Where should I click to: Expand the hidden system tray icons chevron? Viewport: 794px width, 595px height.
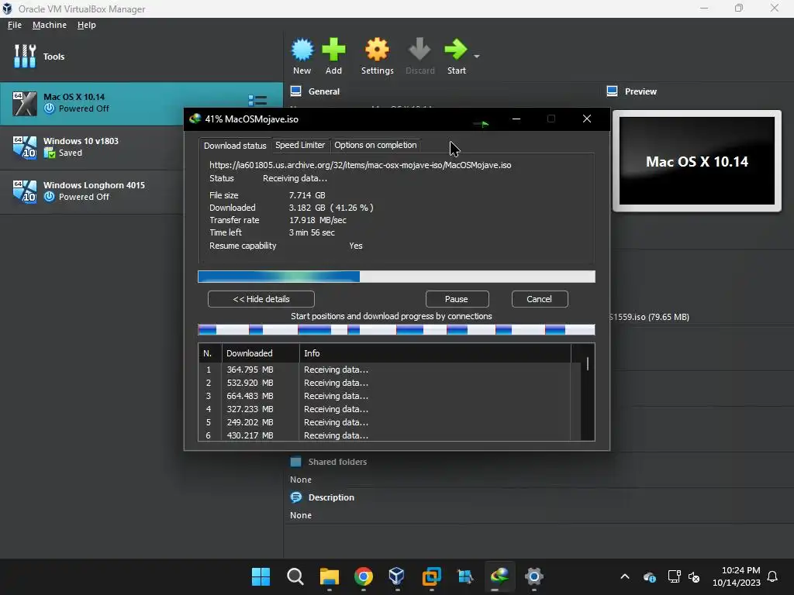(625, 576)
